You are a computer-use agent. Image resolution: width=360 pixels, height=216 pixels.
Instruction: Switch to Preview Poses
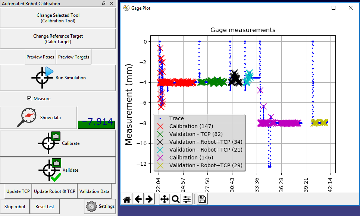(x=40, y=57)
